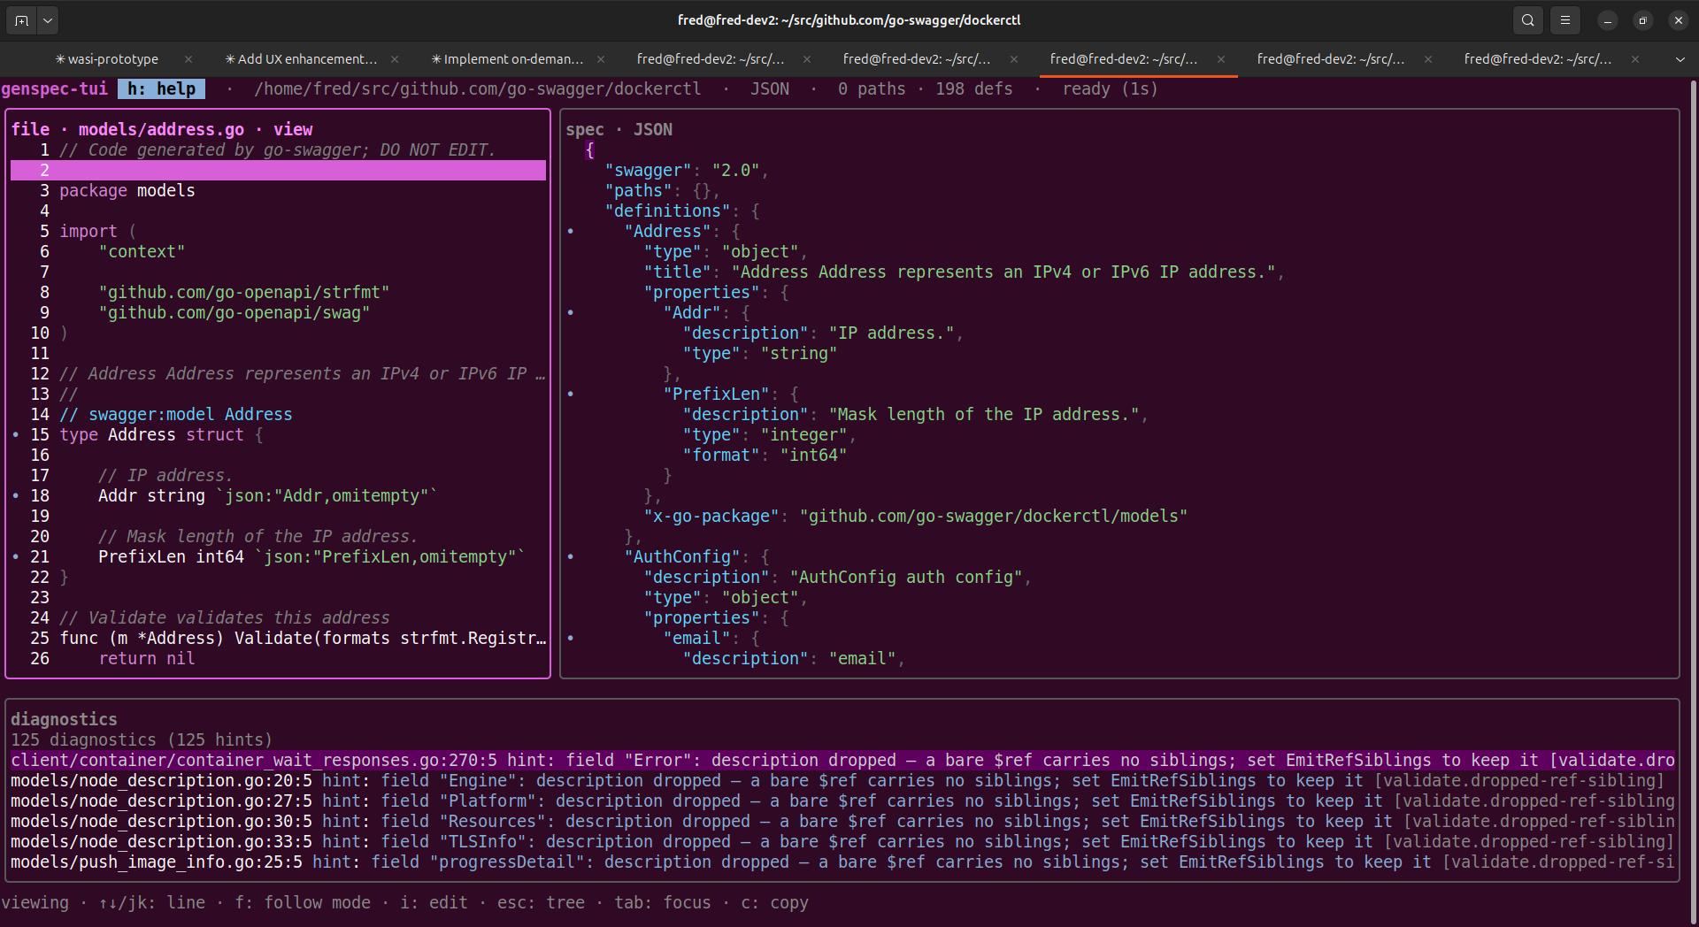Click the '198 defs' counter

[x=973, y=88]
